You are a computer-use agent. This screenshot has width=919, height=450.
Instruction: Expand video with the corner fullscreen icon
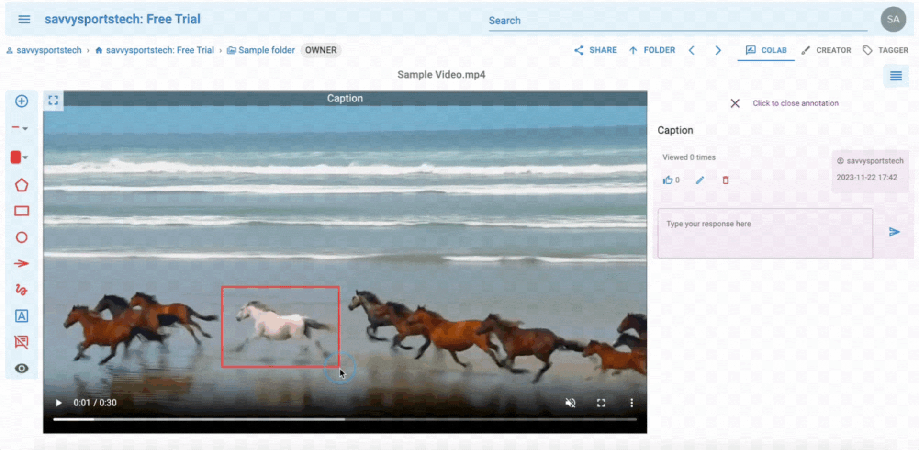53,100
